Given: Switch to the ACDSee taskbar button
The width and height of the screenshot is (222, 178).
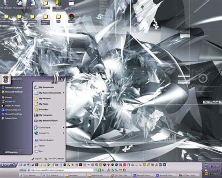Looking at the screenshot, I should coord(189,176).
